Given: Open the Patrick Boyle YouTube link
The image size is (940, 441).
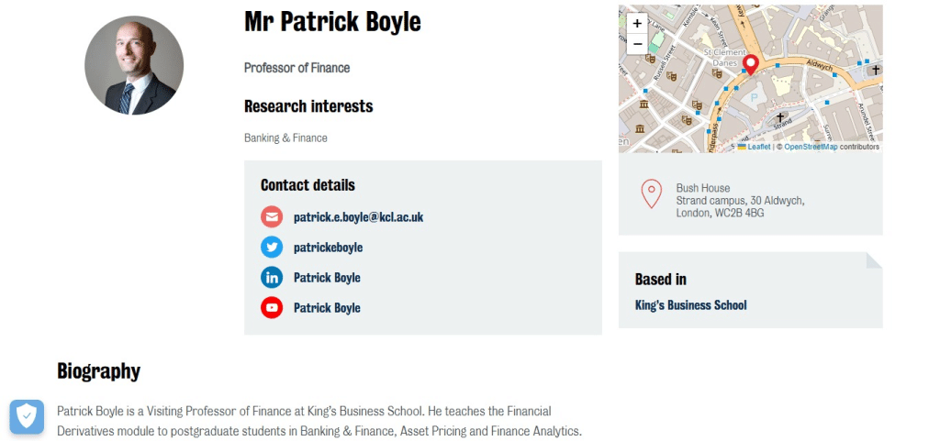Looking at the screenshot, I should [x=327, y=307].
